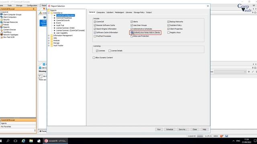Enable the Registry Keys checkbox
The image size is (257, 144).
click(169, 32)
